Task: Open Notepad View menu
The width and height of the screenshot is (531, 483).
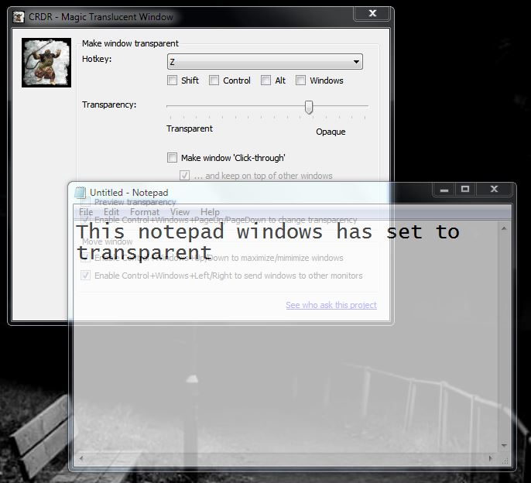Action: (x=180, y=212)
